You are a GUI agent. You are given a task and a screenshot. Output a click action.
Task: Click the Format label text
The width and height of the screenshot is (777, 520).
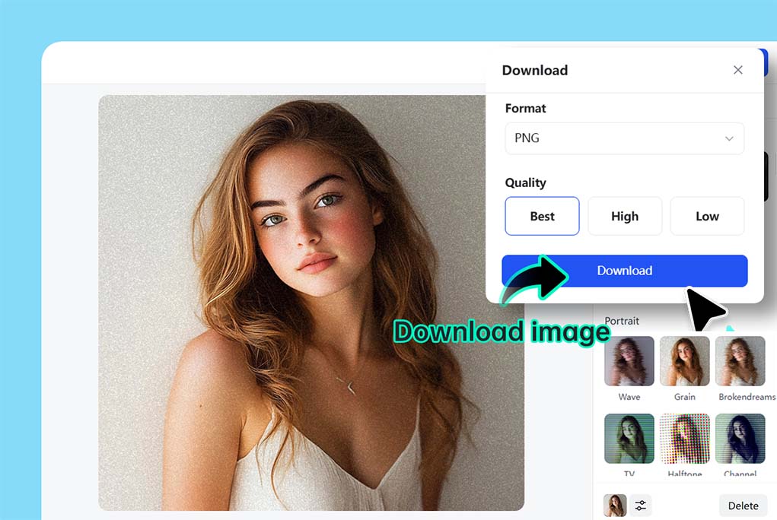click(525, 109)
